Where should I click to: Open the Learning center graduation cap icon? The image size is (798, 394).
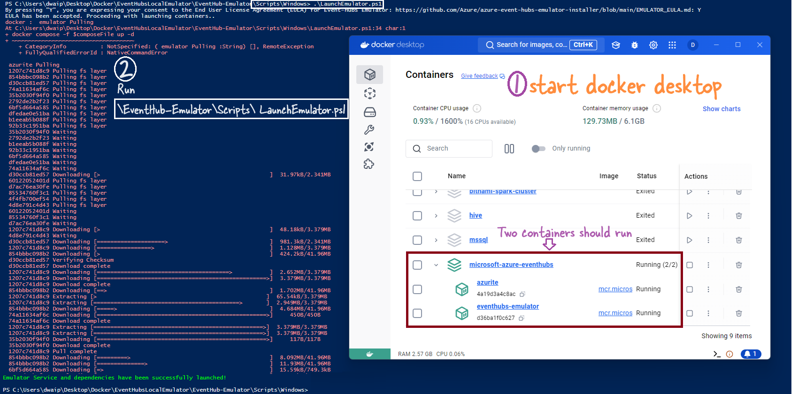616,45
